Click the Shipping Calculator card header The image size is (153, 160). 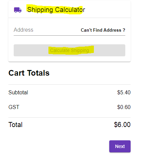point(69,9)
